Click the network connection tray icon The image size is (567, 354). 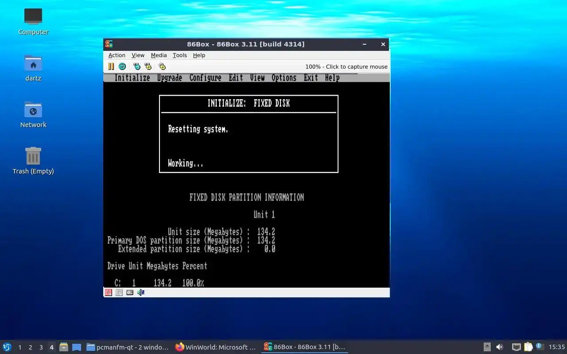517,347
